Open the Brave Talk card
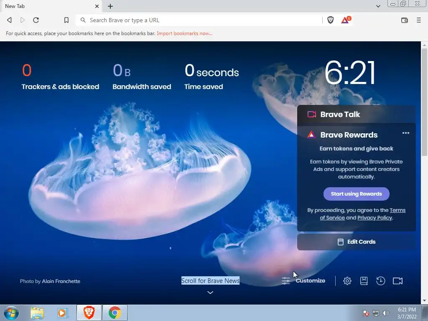This screenshot has height=321, width=428. click(x=356, y=115)
